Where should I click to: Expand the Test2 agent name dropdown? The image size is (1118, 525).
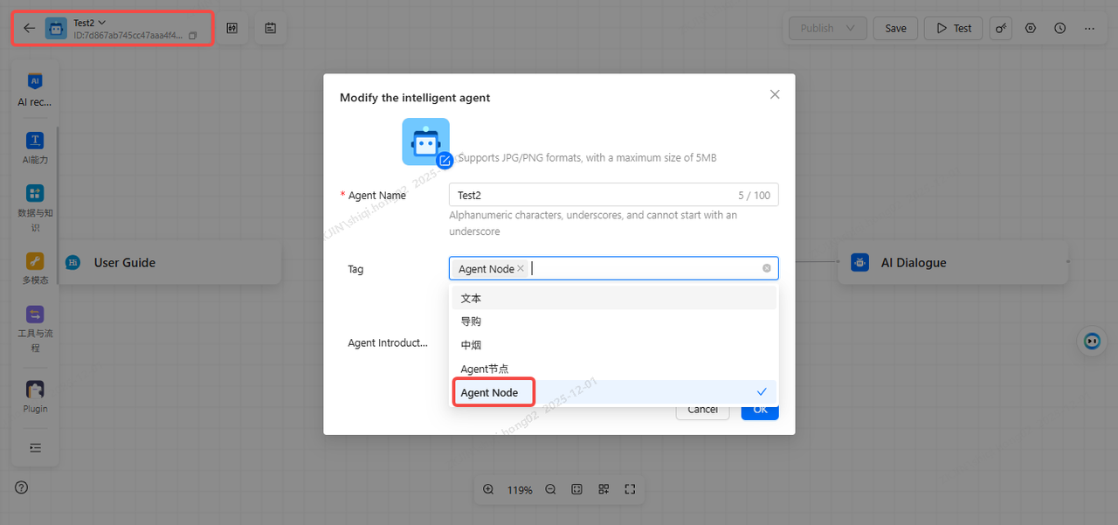(102, 22)
